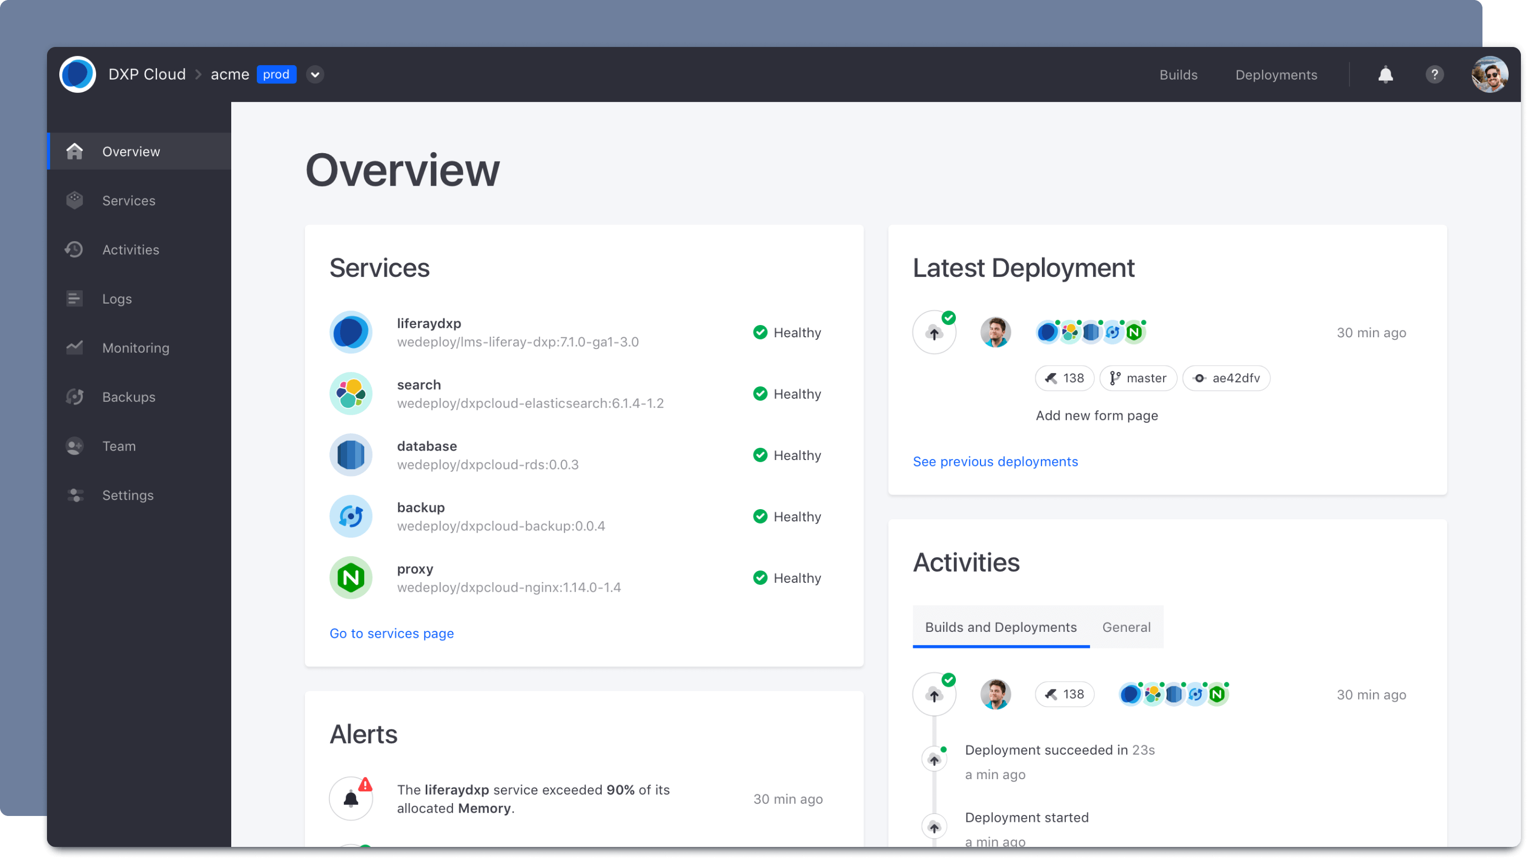Image resolution: width=1538 pixels, height=864 pixels.
Task: Click the liferaydxp memory alert message
Action: [533, 799]
